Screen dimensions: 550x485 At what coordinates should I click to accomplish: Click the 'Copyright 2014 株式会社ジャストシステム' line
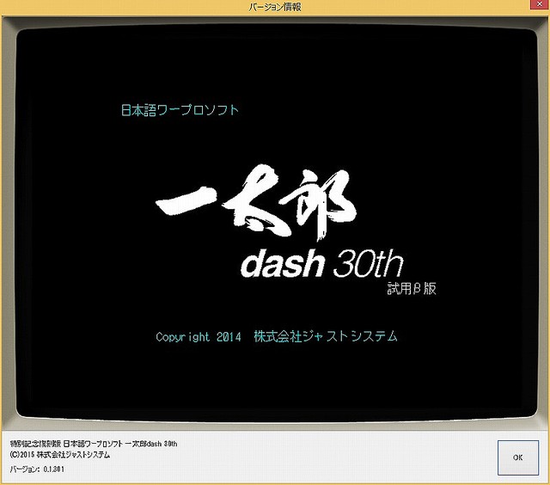click(x=277, y=336)
